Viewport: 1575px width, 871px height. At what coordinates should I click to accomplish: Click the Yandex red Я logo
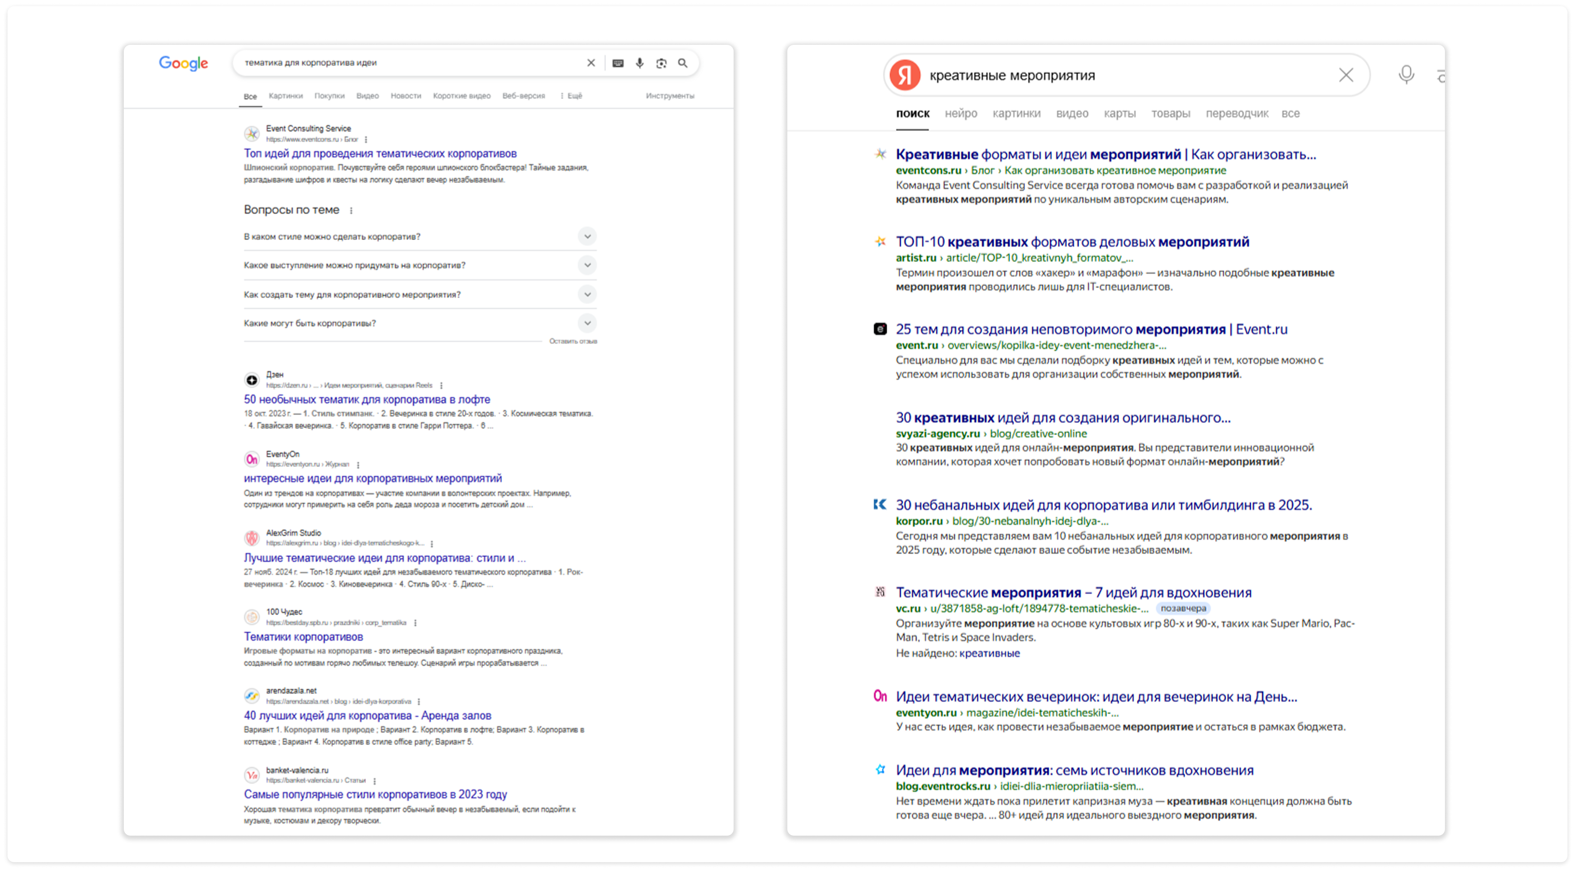[905, 75]
